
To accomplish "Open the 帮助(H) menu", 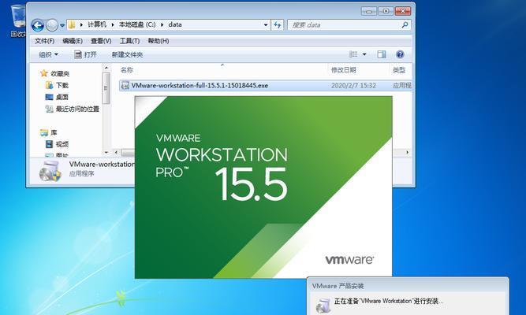I will pos(159,41).
